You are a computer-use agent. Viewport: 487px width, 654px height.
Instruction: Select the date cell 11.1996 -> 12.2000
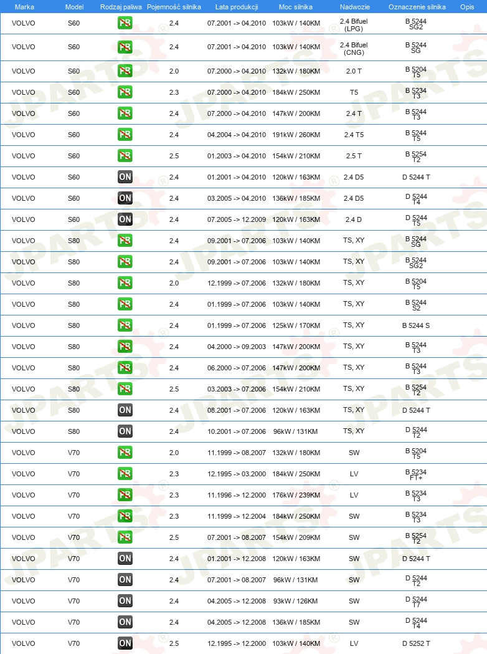[237, 495]
